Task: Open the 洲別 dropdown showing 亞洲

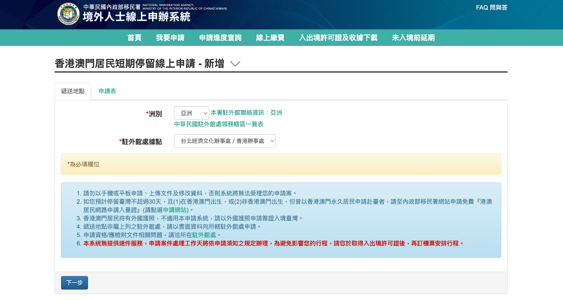Action: click(191, 113)
